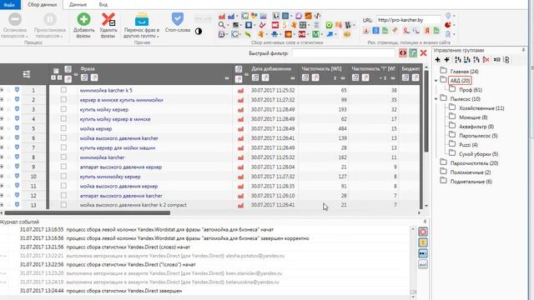534x300 pixels.
Task: Open dropdown arrow next to blue VK icon
Action: 254,25
